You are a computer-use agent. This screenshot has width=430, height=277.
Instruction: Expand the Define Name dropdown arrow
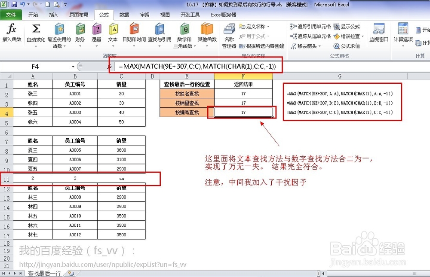point(268,27)
